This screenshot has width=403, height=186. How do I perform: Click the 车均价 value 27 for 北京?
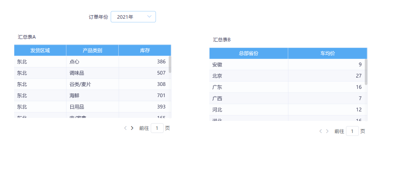pyautogui.click(x=359, y=76)
